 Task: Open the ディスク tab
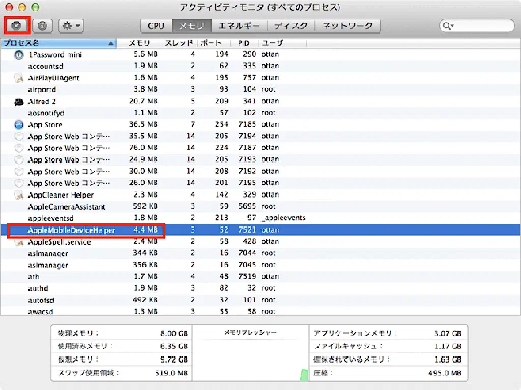(x=291, y=26)
